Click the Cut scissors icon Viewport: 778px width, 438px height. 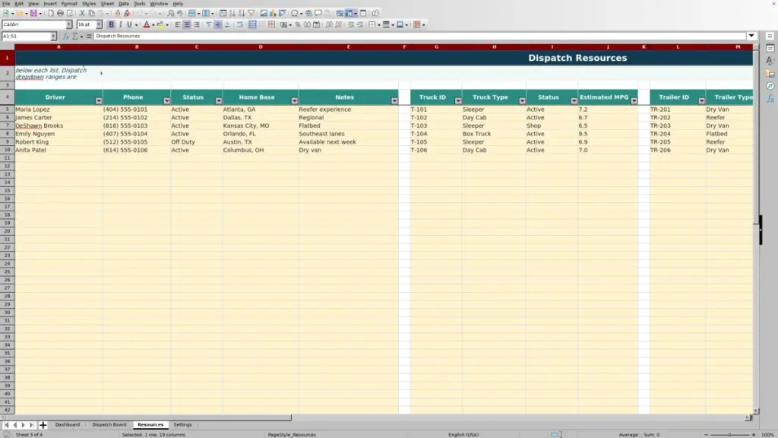point(82,13)
